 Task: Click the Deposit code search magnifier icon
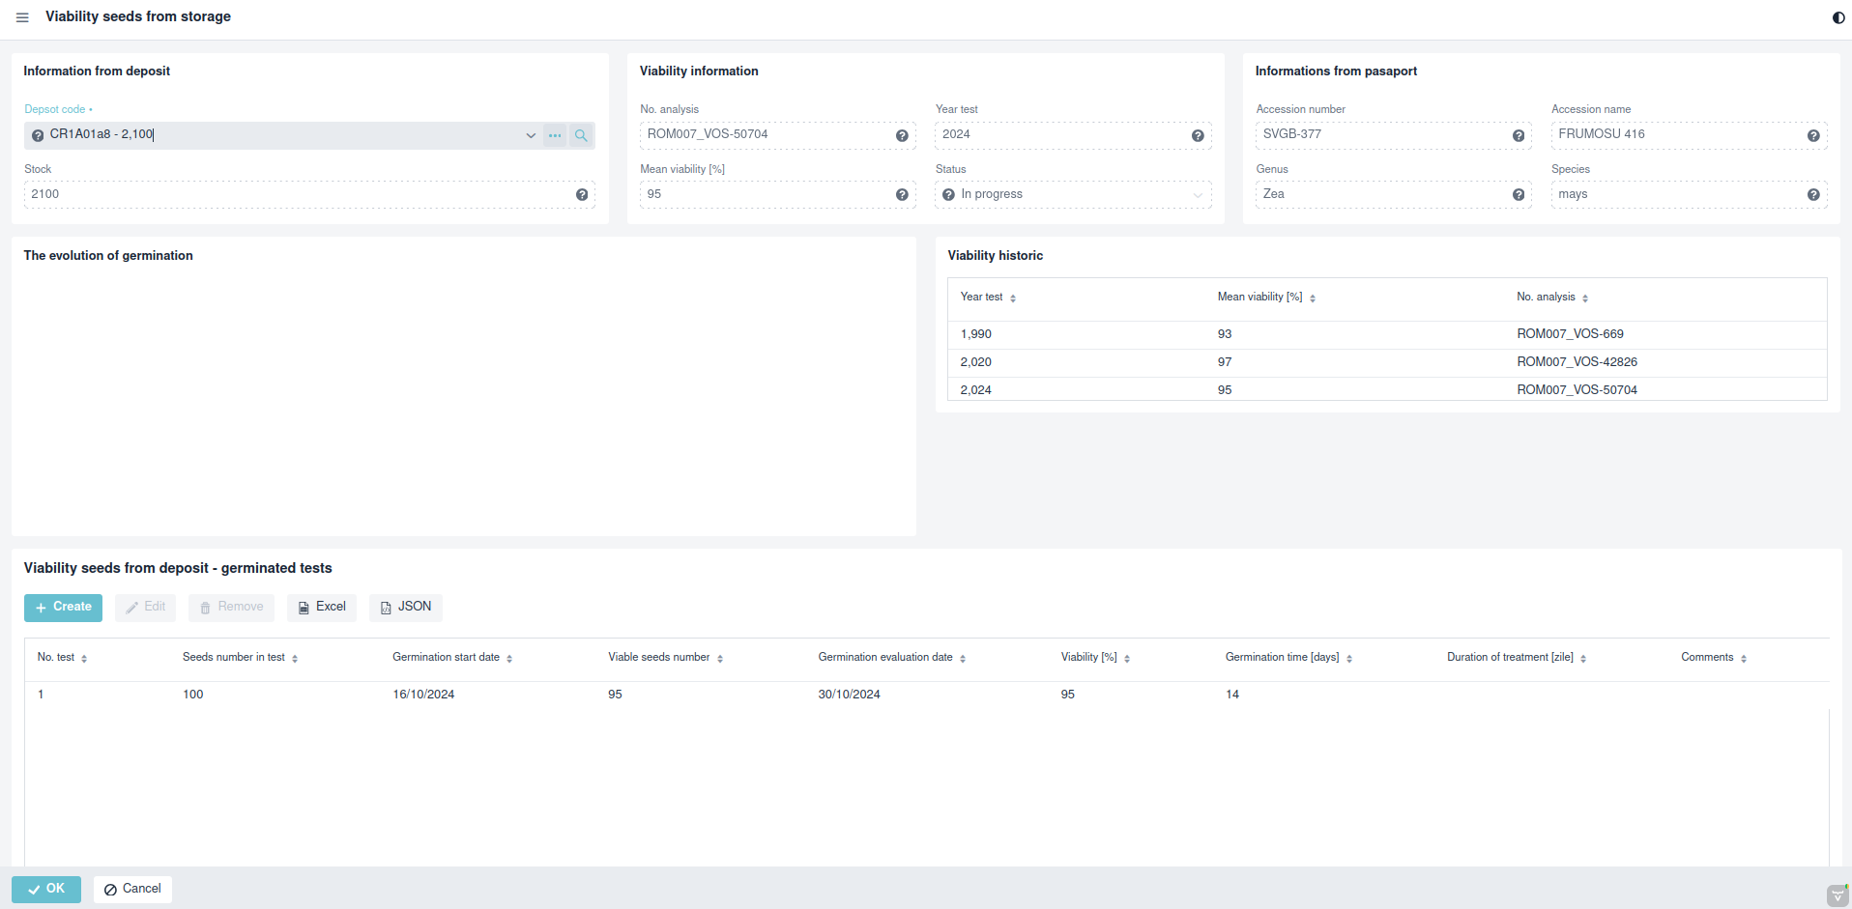coord(581,135)
